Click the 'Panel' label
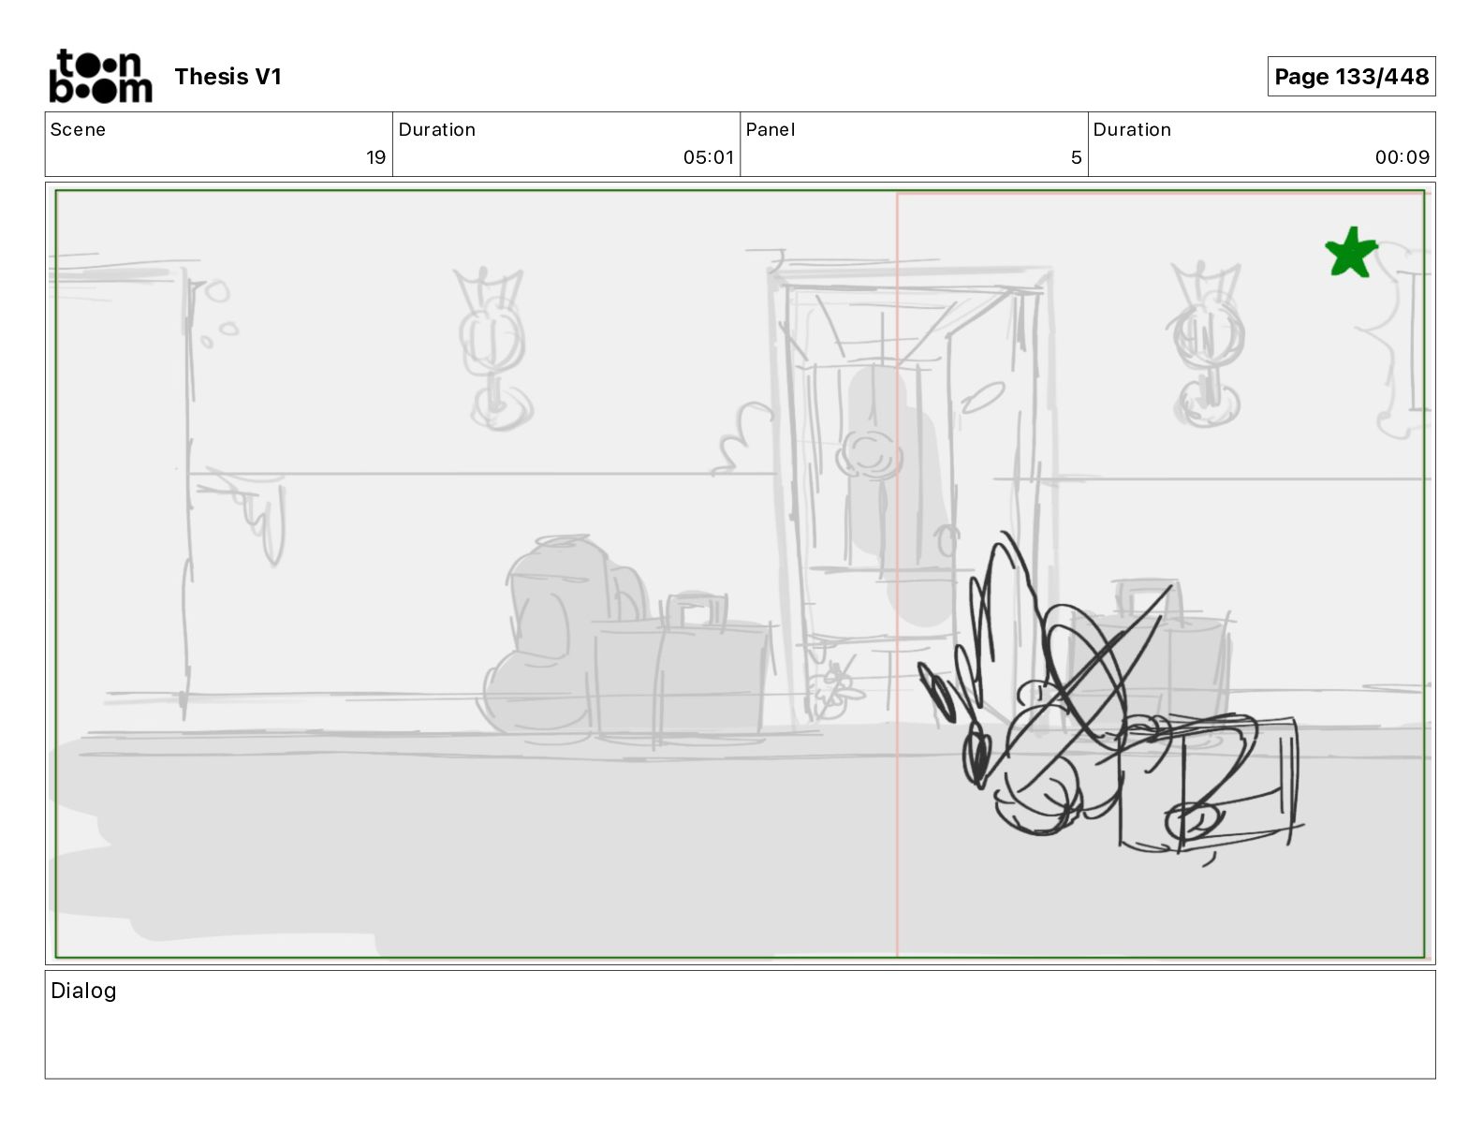Screen dimensions: 1483x1146 pos(771,130)
